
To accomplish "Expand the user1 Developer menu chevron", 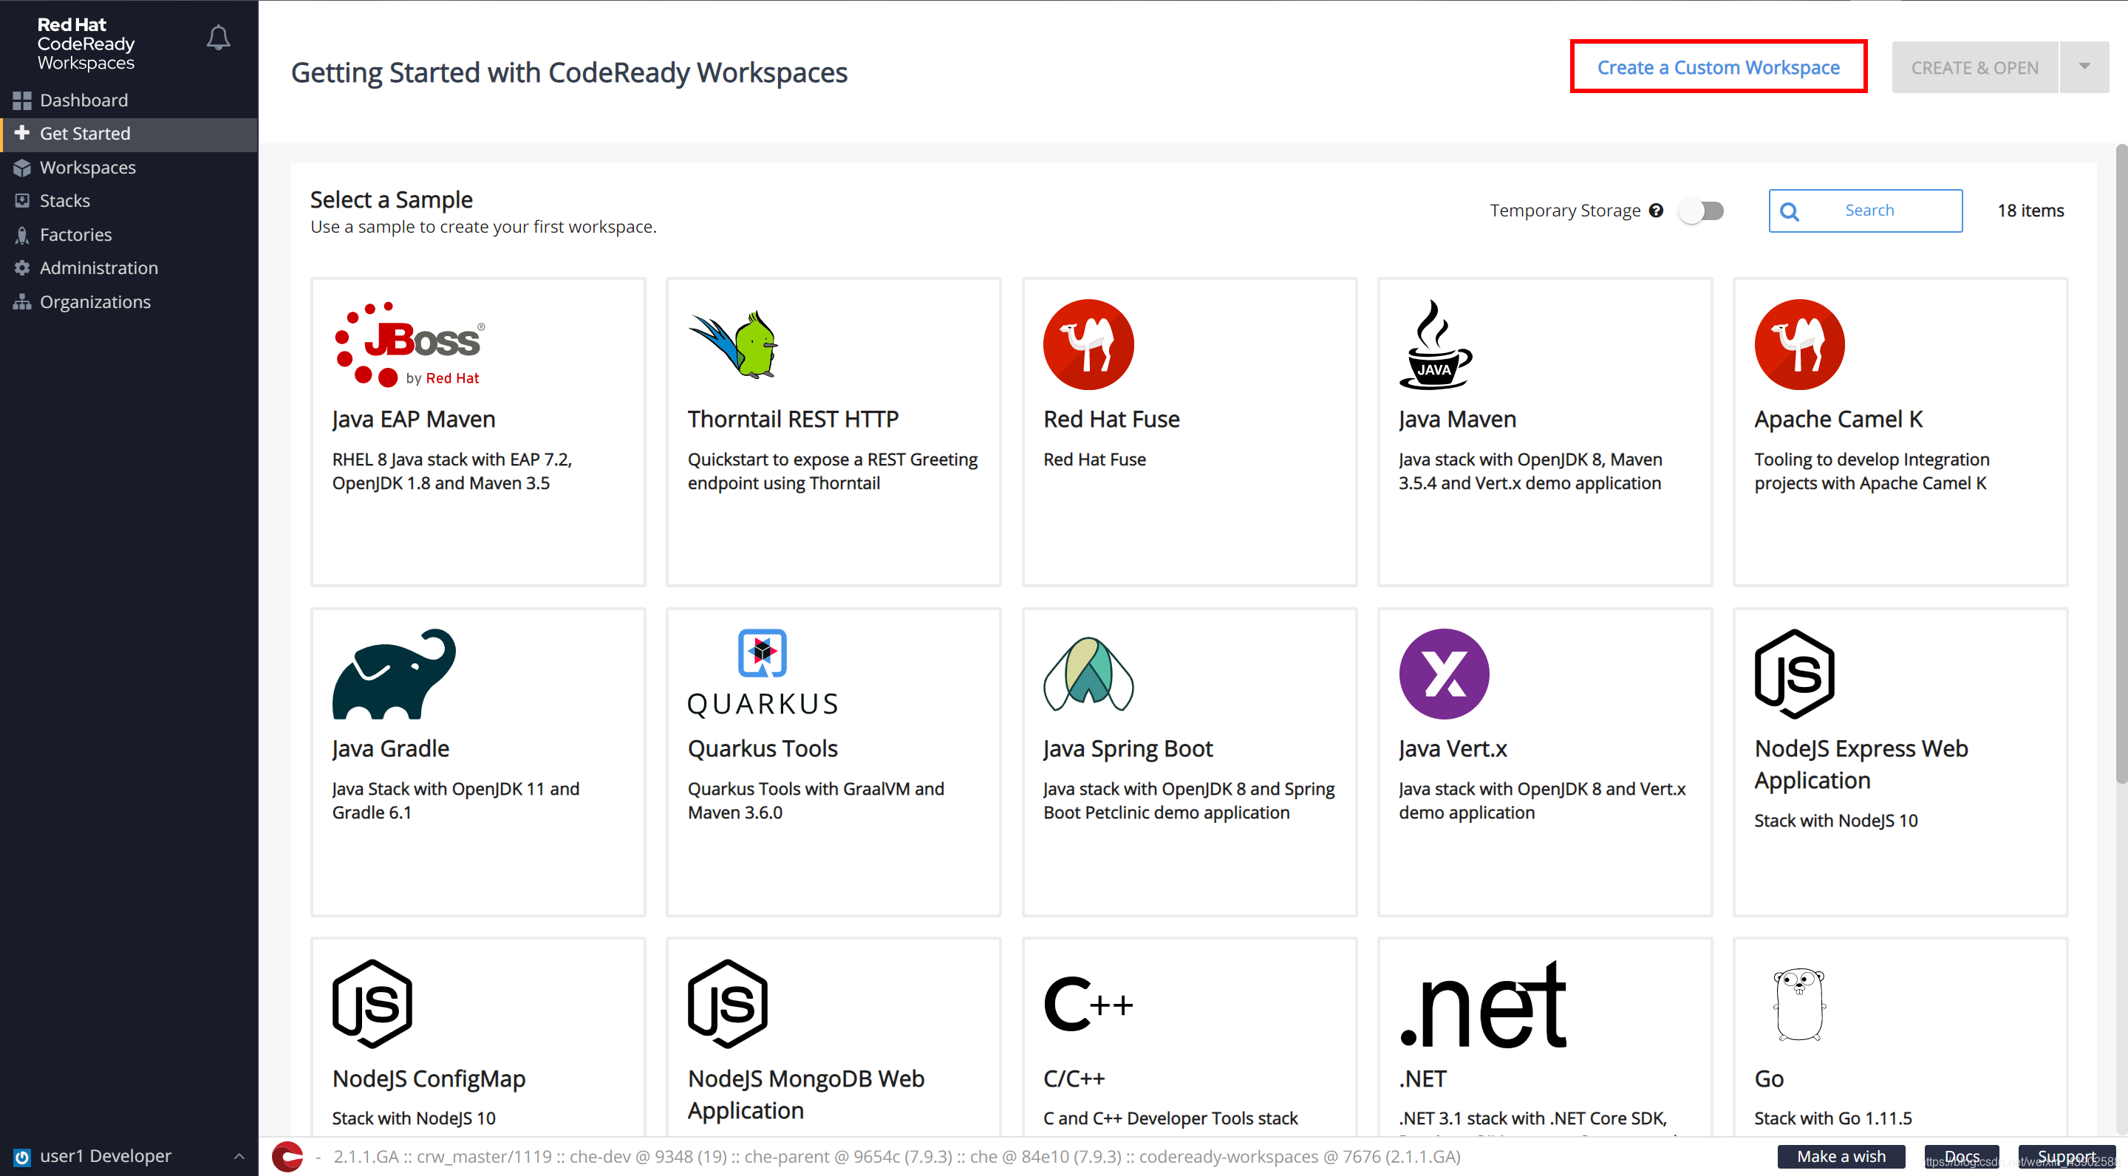I will 239,1156.
